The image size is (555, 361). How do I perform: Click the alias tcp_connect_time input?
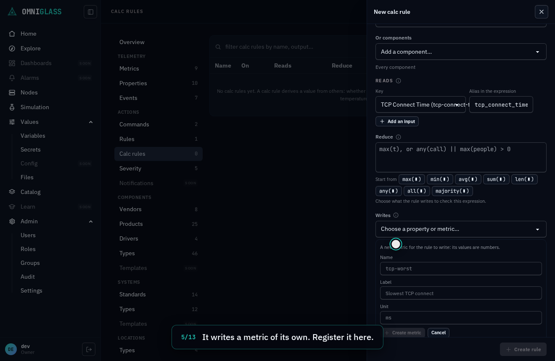click(501, 105)
